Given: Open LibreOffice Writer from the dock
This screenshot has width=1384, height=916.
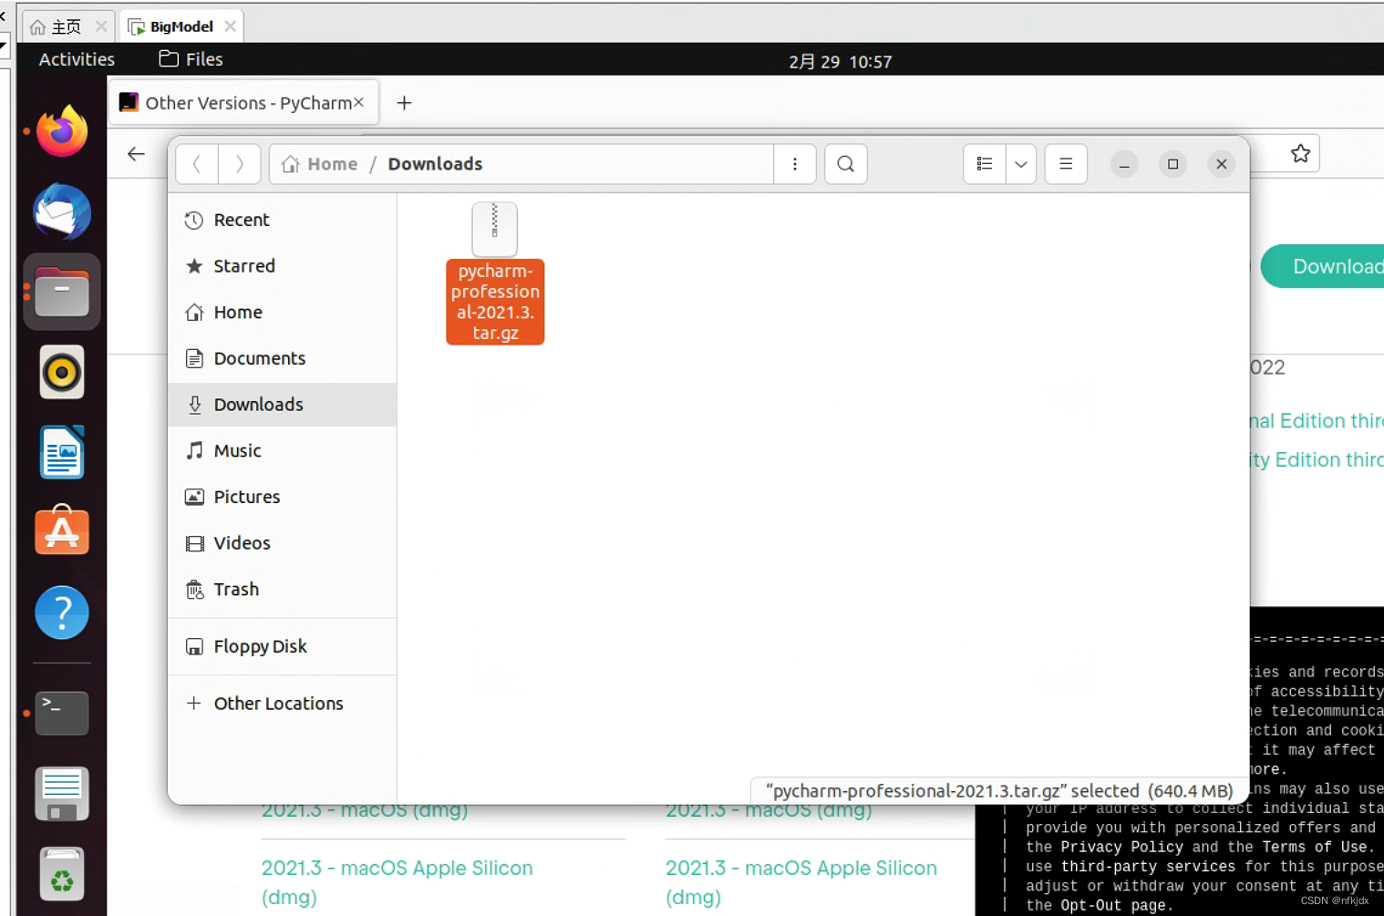Looking at the screenshot, I should click(x=62, y=452).
